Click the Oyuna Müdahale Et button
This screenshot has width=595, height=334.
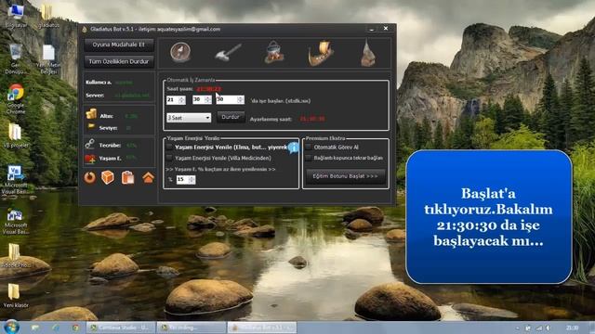pos(119,45)
